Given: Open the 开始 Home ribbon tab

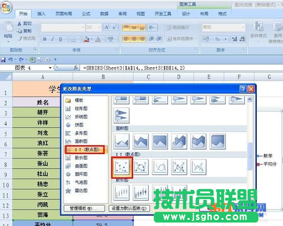Looking at the screenshot, I should pos(23,14).
